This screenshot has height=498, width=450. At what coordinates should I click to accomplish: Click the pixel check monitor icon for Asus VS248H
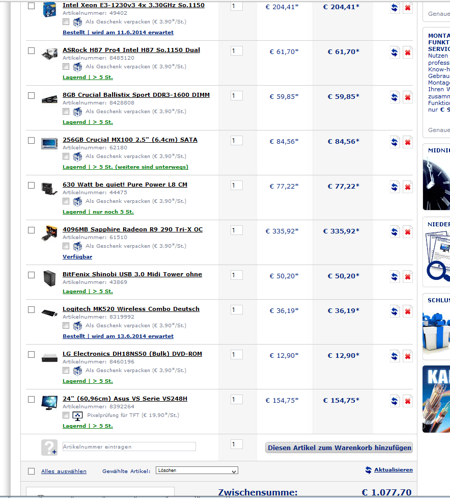coord(77,415)
